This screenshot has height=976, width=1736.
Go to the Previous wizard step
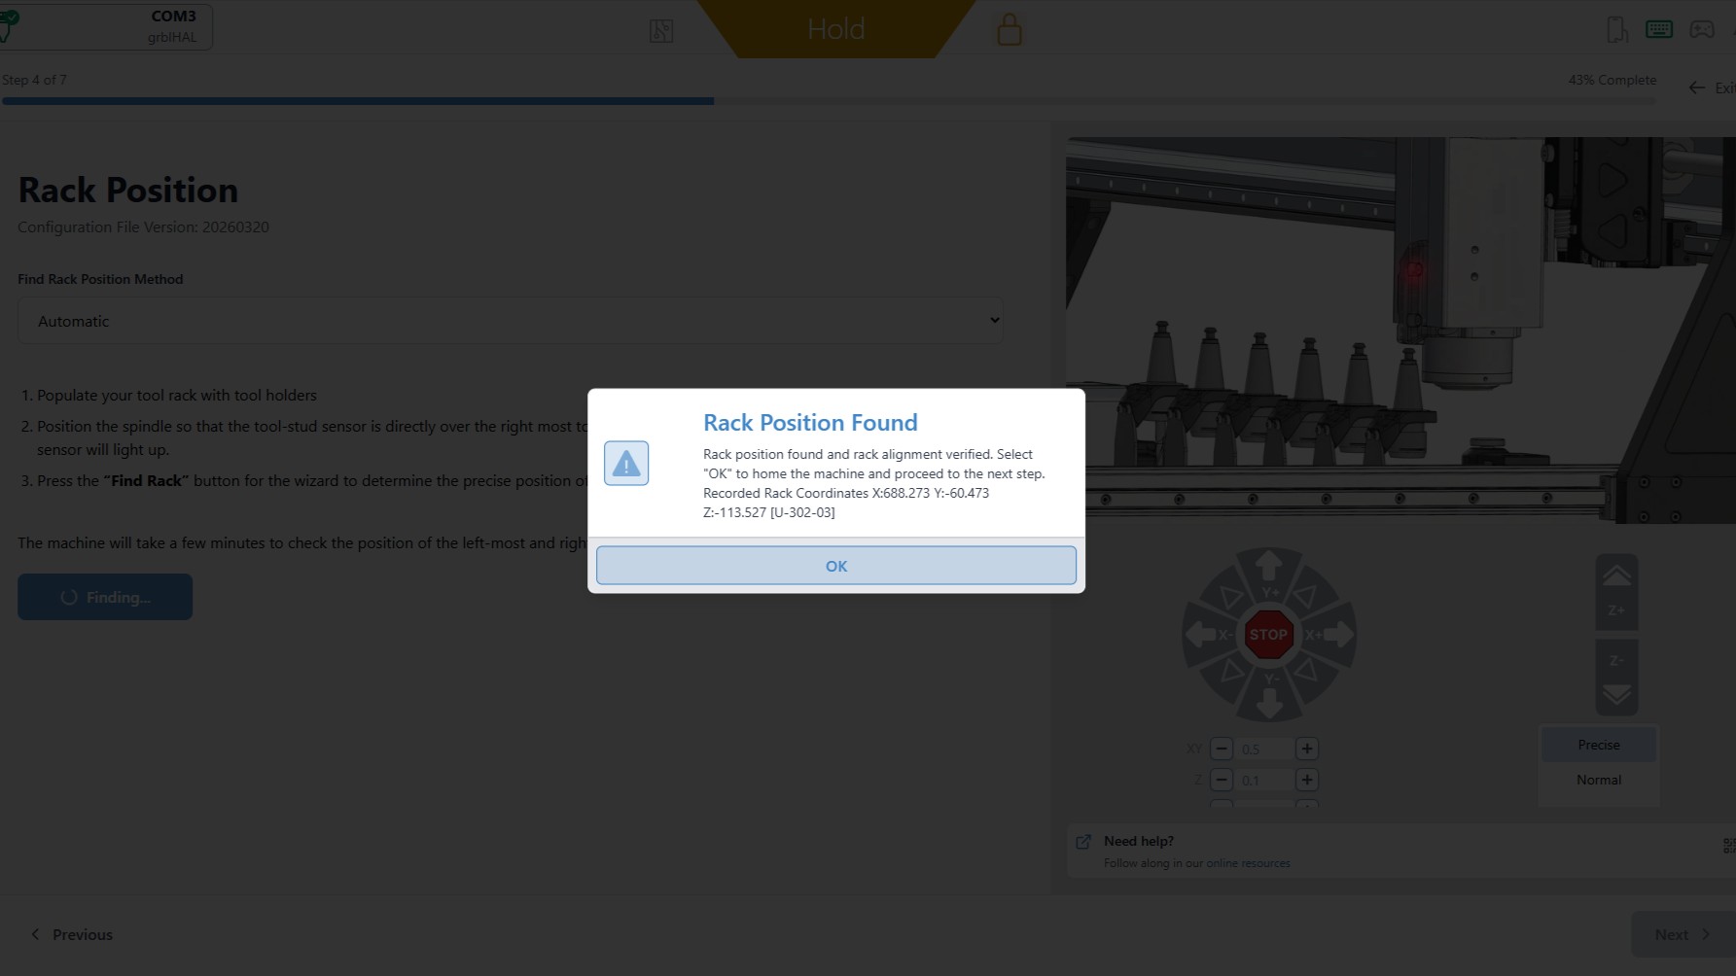tap(72, 934)
